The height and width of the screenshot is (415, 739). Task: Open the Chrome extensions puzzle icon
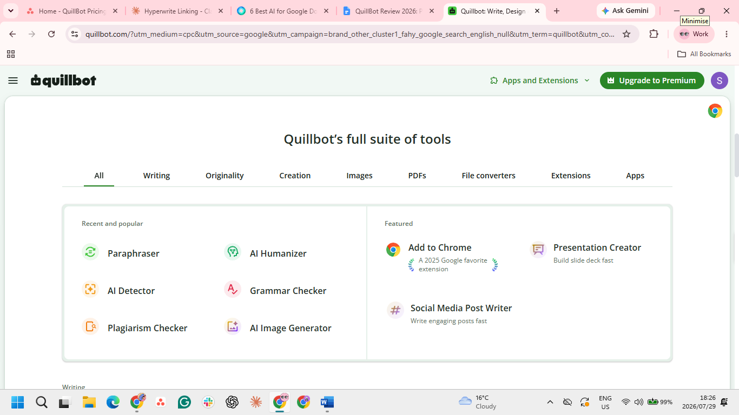(654, 34)
